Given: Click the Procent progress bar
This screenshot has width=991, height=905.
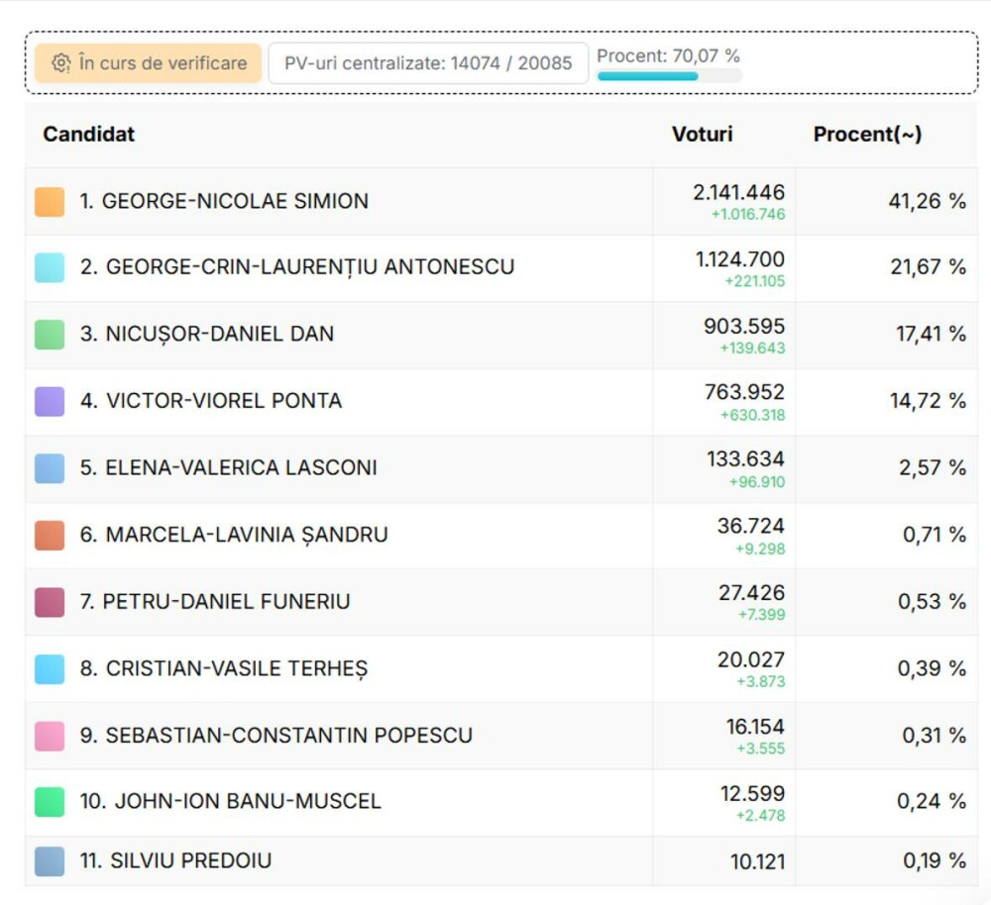Looking at the screenshot, I should pos(669,76).
